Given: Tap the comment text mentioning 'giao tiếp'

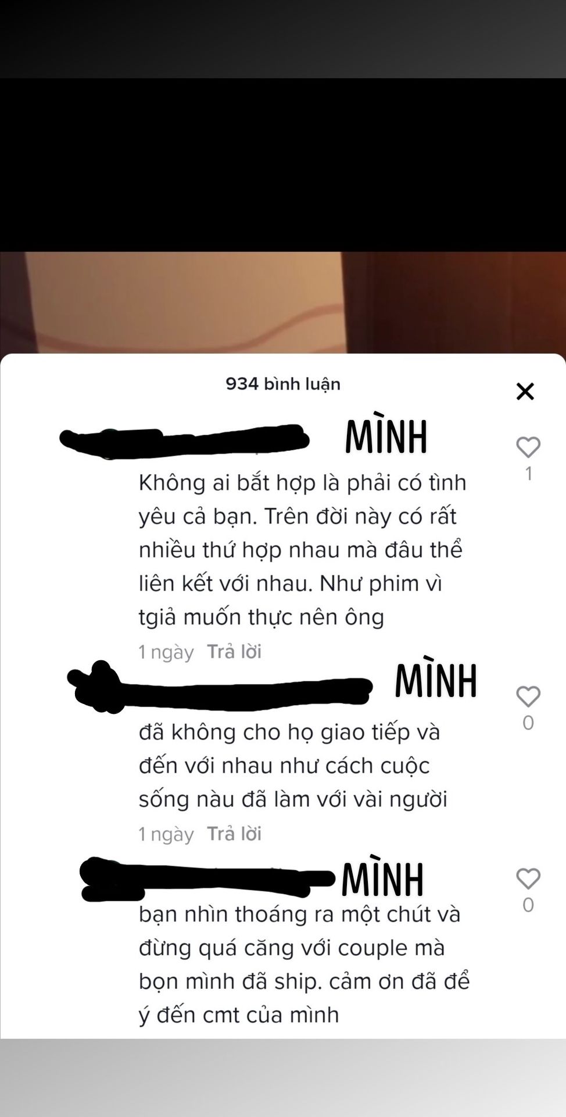Looking at the screenshot, I should (293, 766).
